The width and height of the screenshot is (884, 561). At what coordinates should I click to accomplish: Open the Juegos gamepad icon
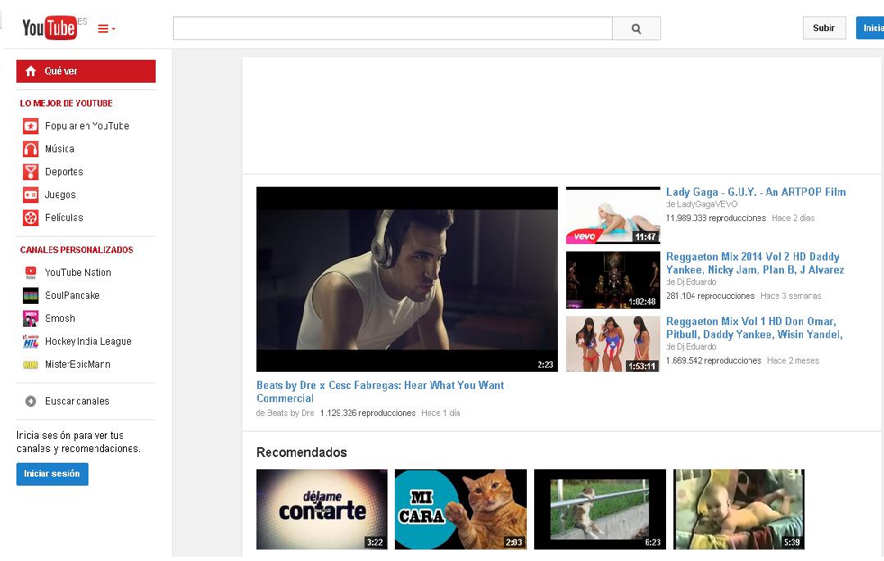coord(30,195)
